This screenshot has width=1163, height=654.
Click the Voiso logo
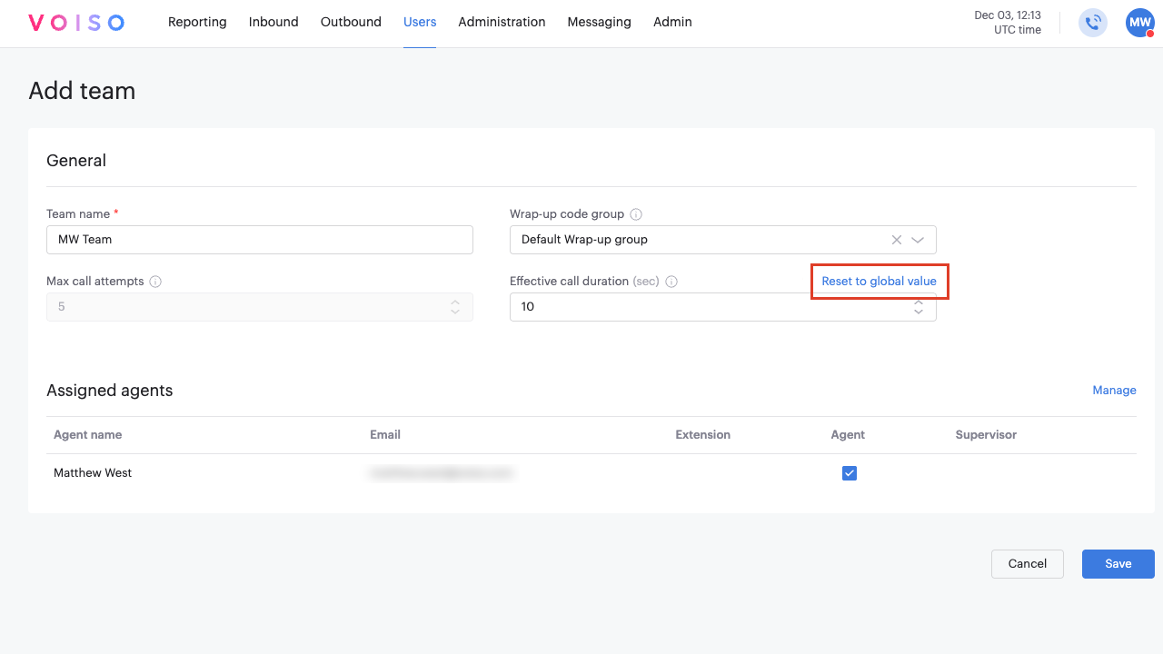coord(76,23)
